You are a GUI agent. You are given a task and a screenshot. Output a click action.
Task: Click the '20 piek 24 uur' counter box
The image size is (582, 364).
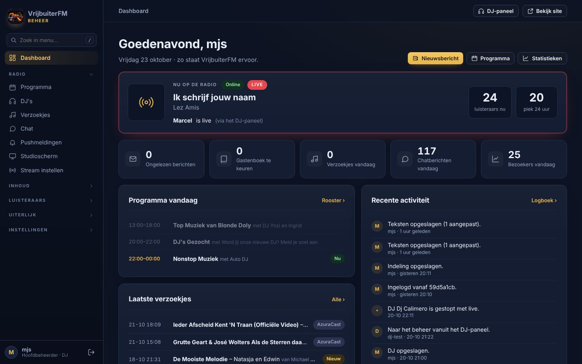536,102
